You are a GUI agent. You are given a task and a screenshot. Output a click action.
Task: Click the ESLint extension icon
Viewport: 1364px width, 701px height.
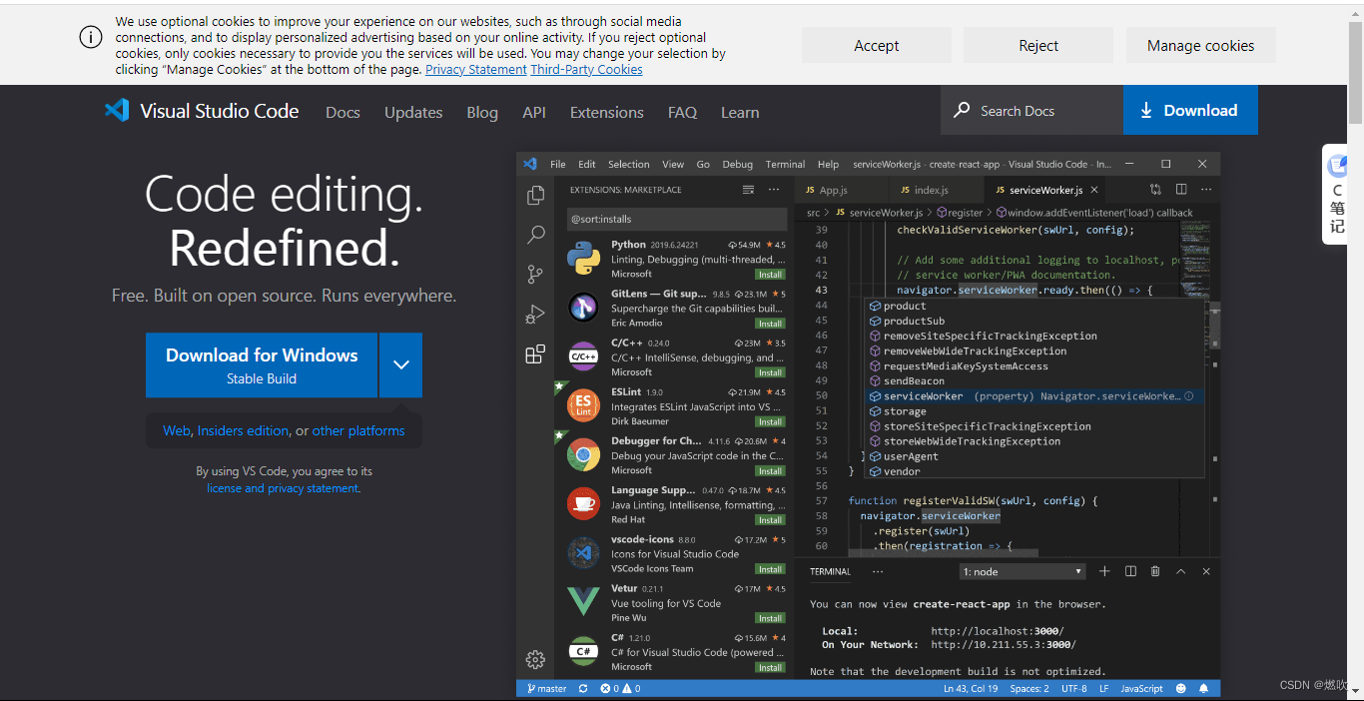click(x=583, y=406)
